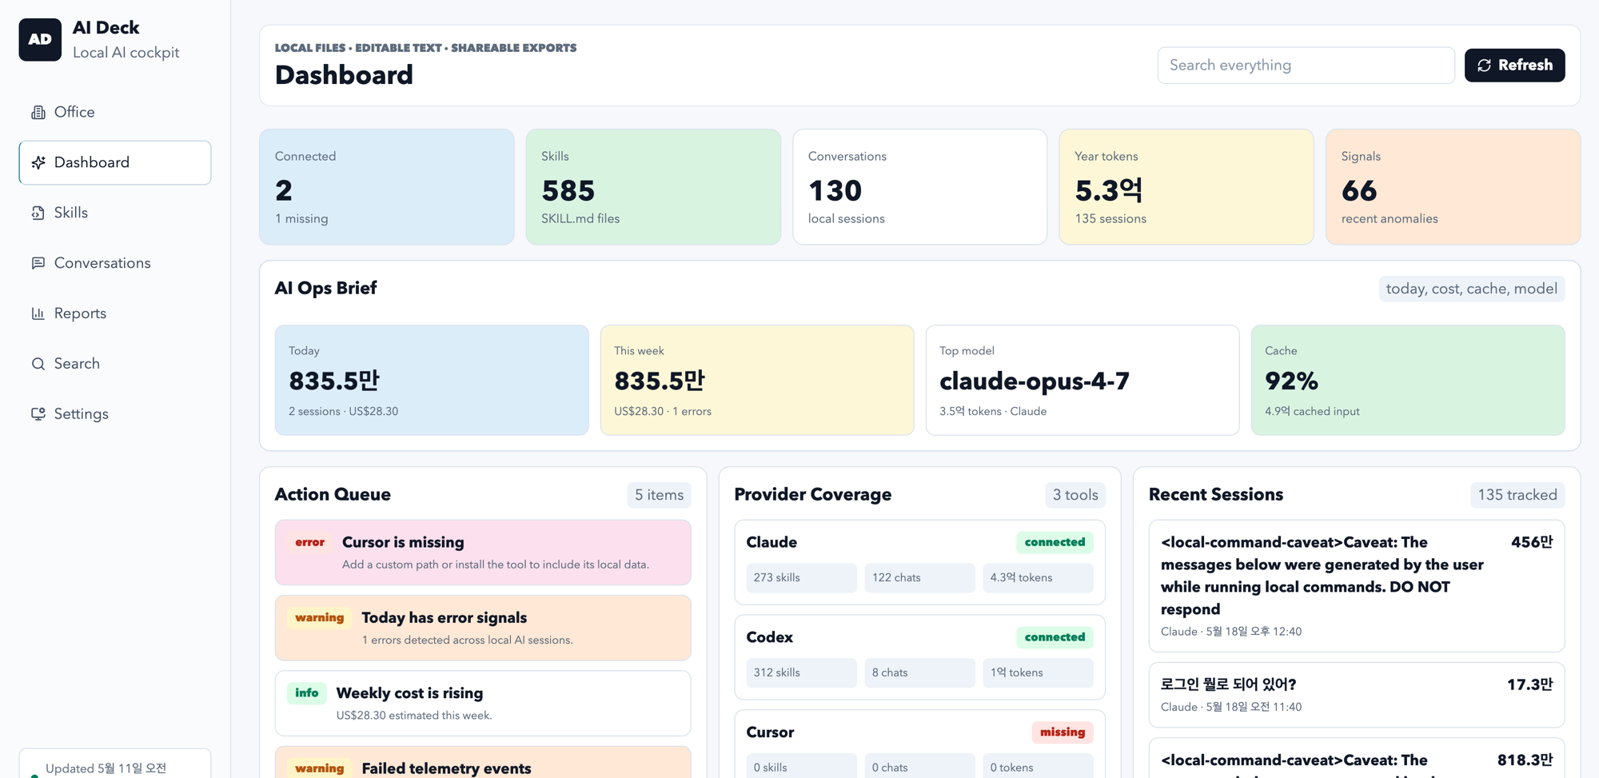
Task: Open the Weekly cost is rising item
Action: coord(483,703)
